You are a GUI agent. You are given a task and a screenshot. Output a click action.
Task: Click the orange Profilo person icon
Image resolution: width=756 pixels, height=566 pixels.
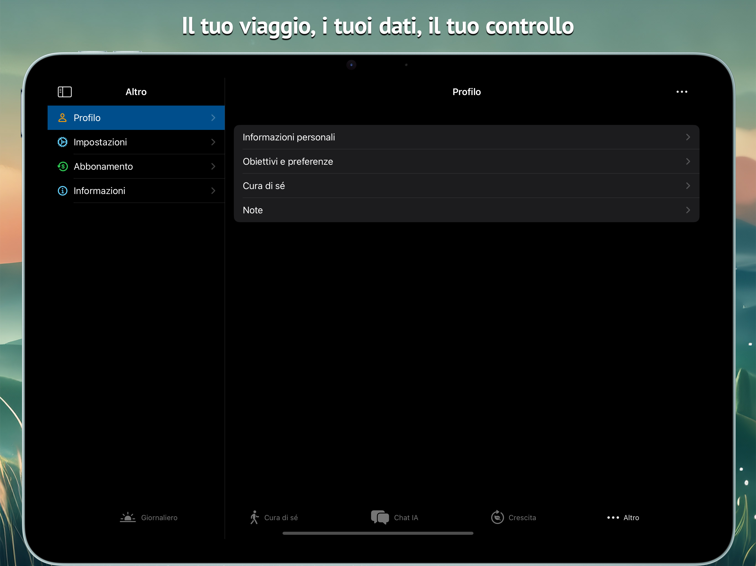click(x=62, y=118)
